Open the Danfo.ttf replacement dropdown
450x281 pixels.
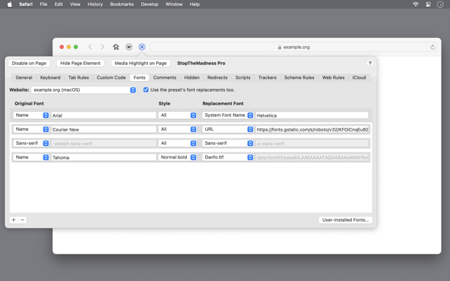[227, 157]
